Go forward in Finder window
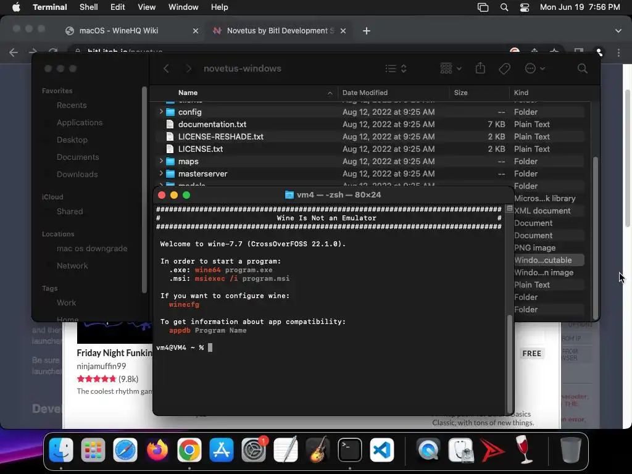The height and width of the screenshot is (474, 632). click(x=188, y=69)
